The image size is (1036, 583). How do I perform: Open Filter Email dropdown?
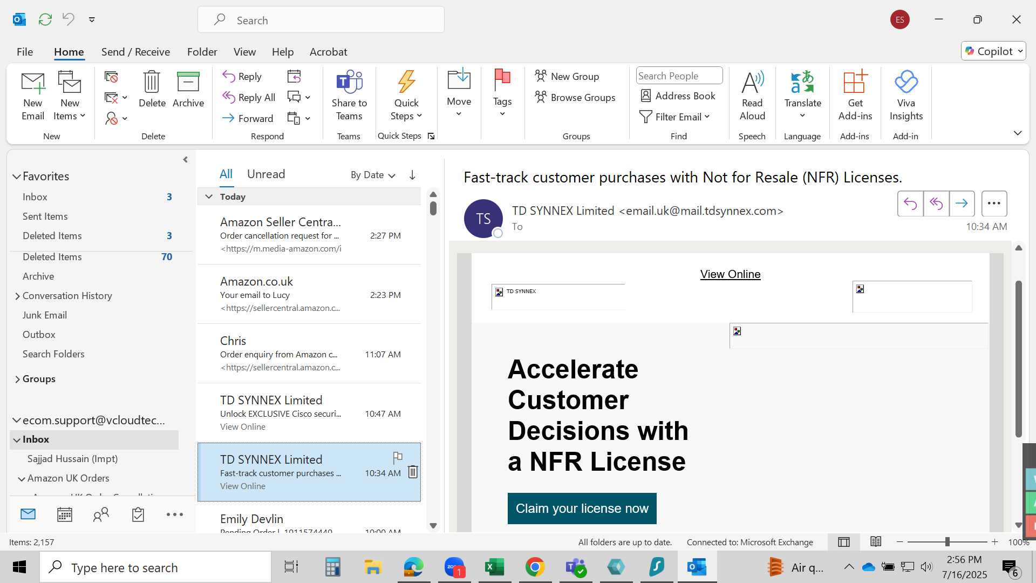pos(674,117)
